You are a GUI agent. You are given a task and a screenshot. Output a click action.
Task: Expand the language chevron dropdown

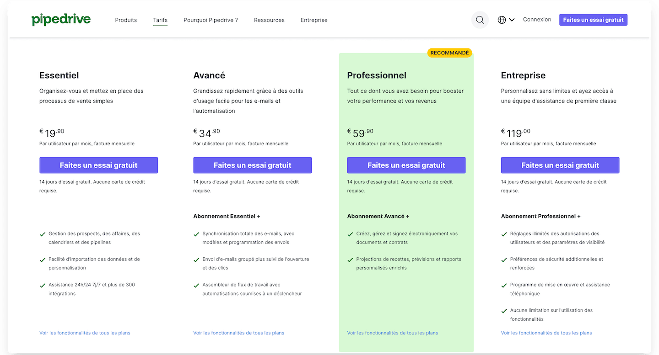[x=512, y=20]
